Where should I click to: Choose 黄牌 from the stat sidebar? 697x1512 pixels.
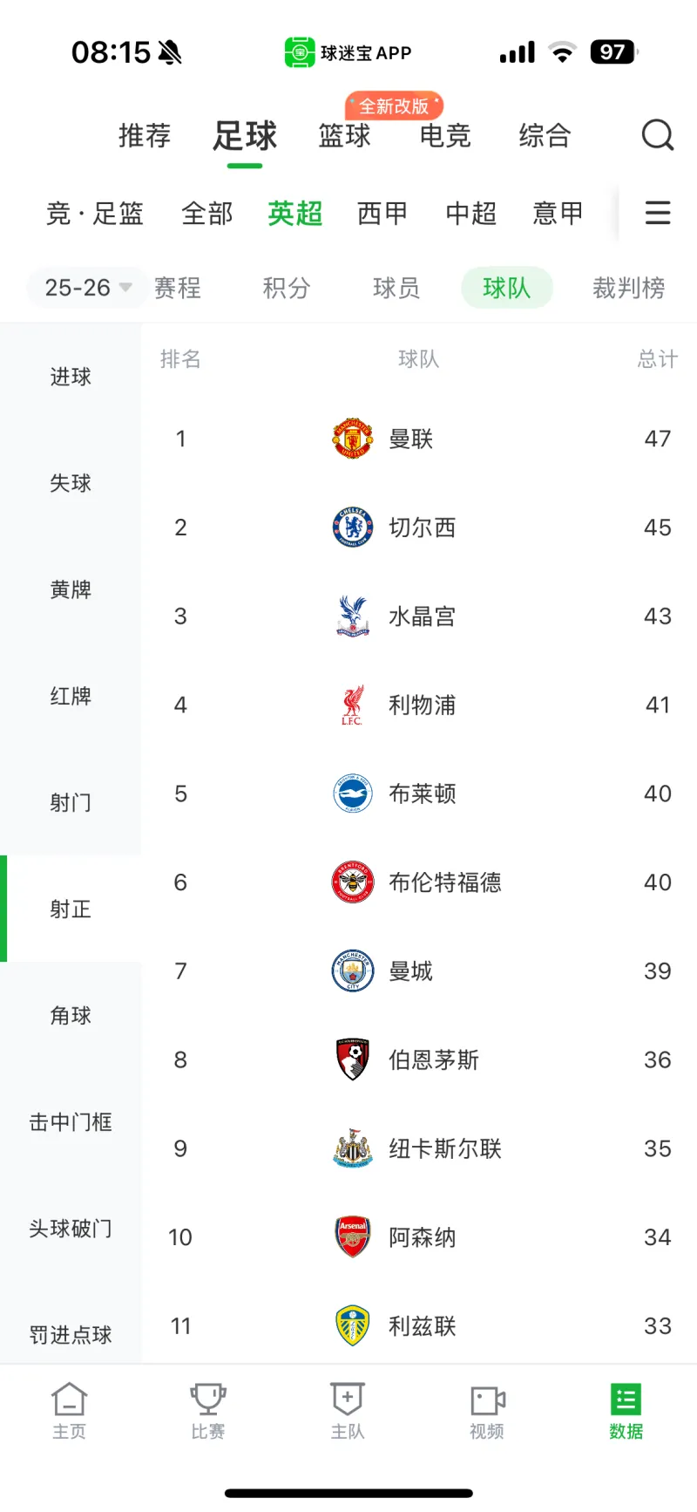coord(71,589)
